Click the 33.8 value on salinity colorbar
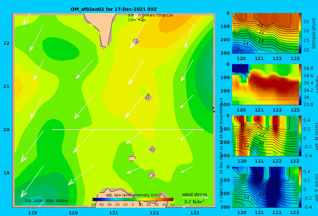318x216 pixels. (x=308, y=105)
